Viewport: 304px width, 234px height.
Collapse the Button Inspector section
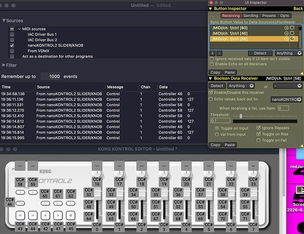210,9
